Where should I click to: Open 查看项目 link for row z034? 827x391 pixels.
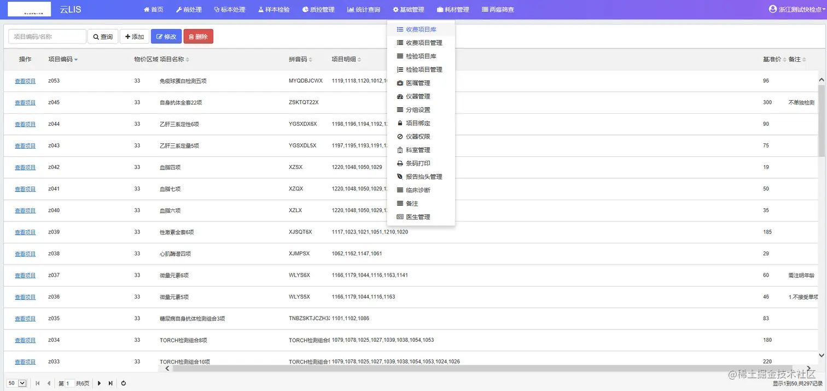(25, 340)
